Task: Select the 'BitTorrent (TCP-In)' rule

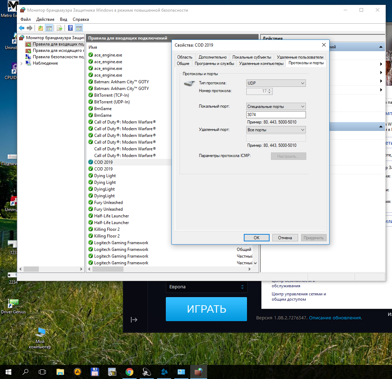Action: click(x=111, y=95)
